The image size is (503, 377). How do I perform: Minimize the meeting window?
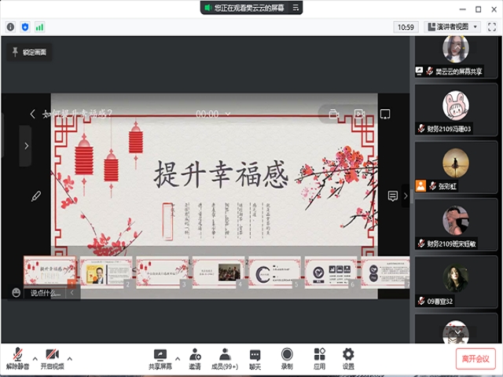click(x=462, y=9)
